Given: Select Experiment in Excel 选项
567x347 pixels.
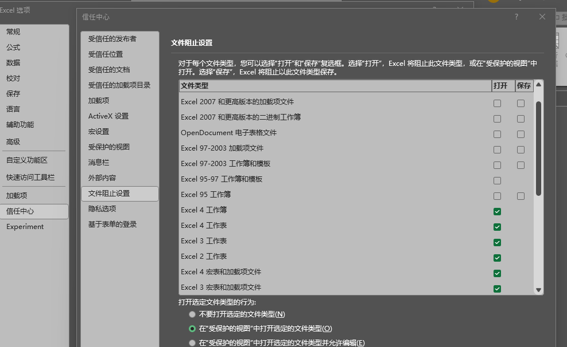Looking at the screenshot, I should [34, 227].
